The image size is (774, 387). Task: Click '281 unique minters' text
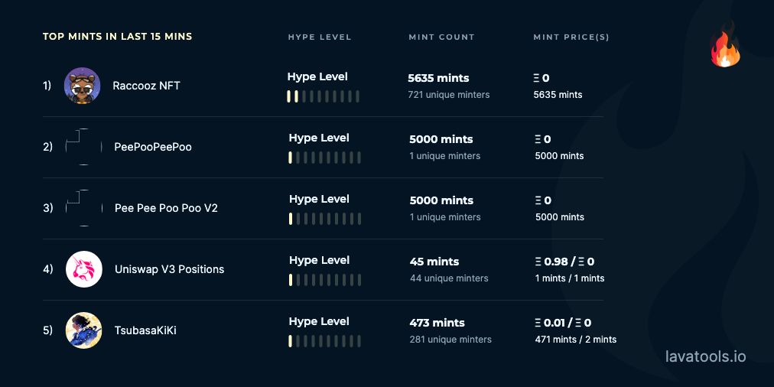(450, 339)
